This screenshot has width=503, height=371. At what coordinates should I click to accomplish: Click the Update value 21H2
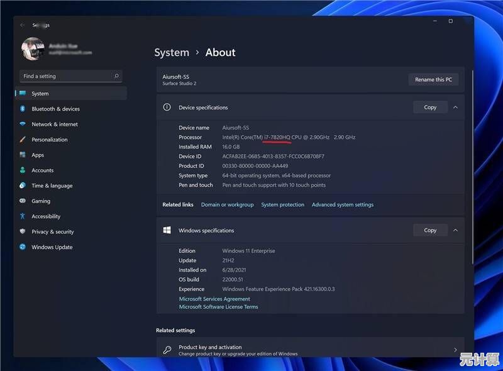pyautogui.click(x=228, y=260)
